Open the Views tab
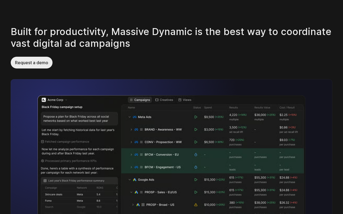 tap(185, 100)
